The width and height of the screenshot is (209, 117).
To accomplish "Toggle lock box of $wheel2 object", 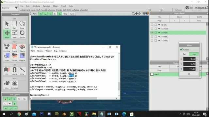I will coord(155,37).
